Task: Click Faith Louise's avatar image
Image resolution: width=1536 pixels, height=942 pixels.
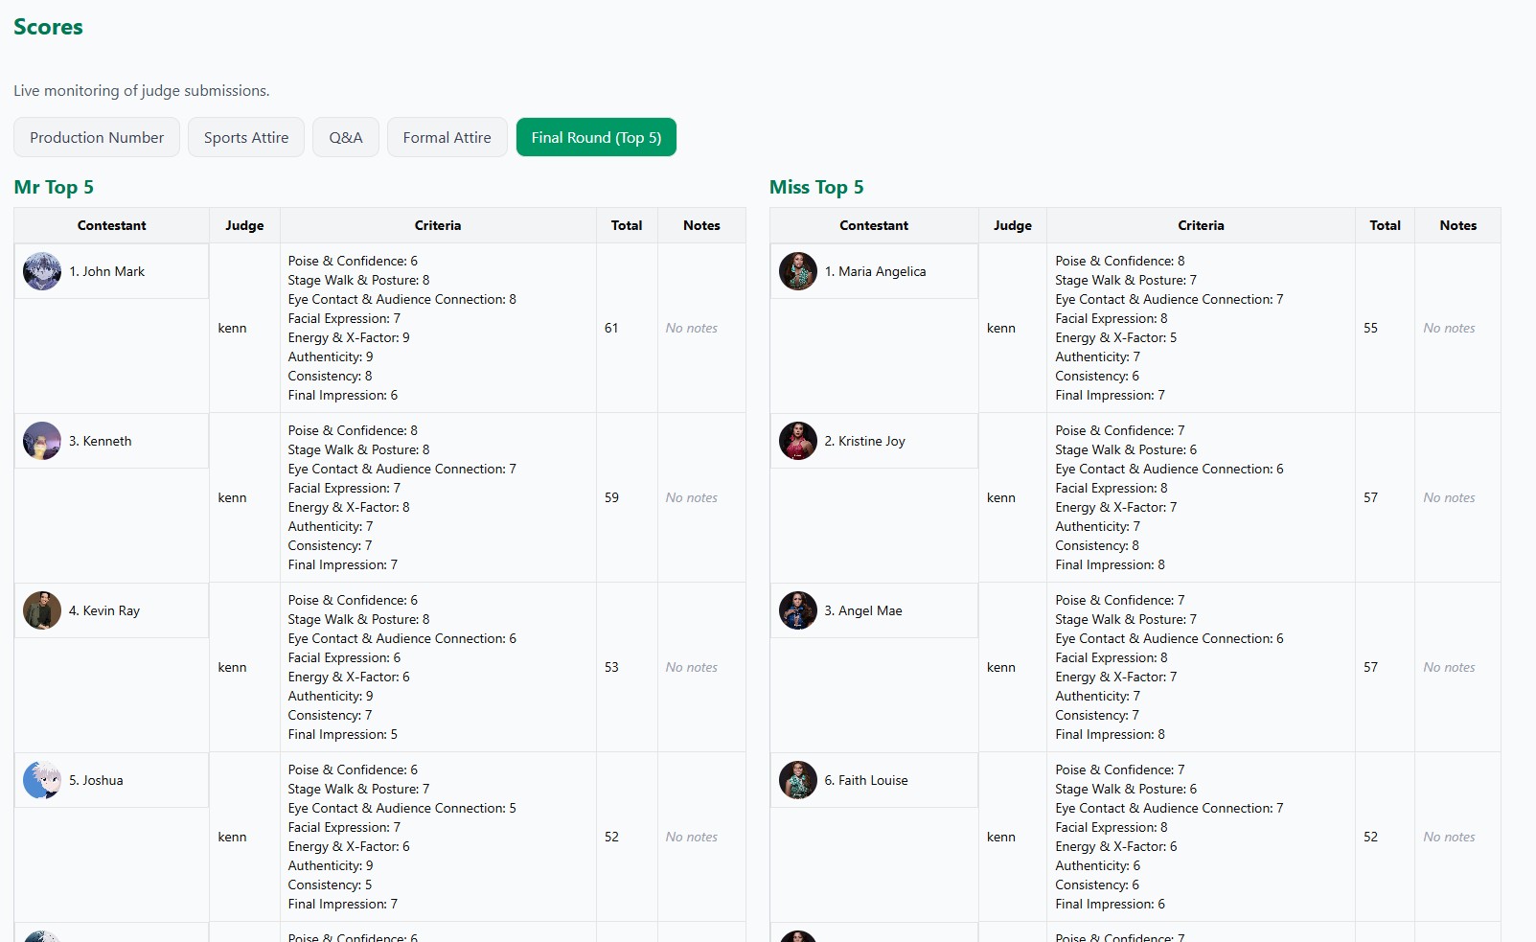Action: (797, 780)
